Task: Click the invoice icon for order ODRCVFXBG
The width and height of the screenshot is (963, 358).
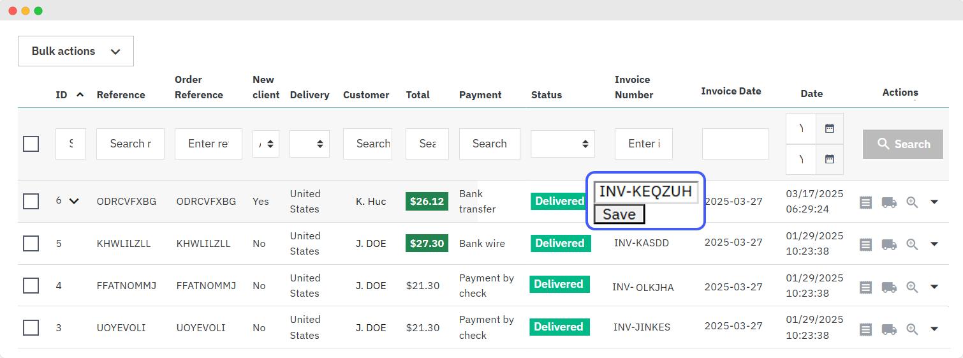Action: [x=865, y=202]
